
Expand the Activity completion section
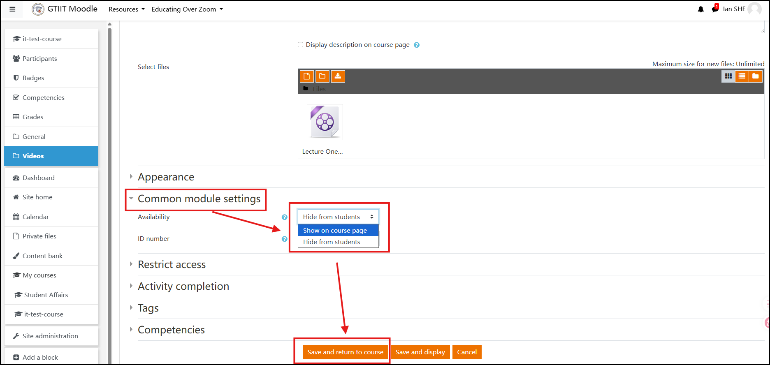pyautogui.click(x=183, y=286)
